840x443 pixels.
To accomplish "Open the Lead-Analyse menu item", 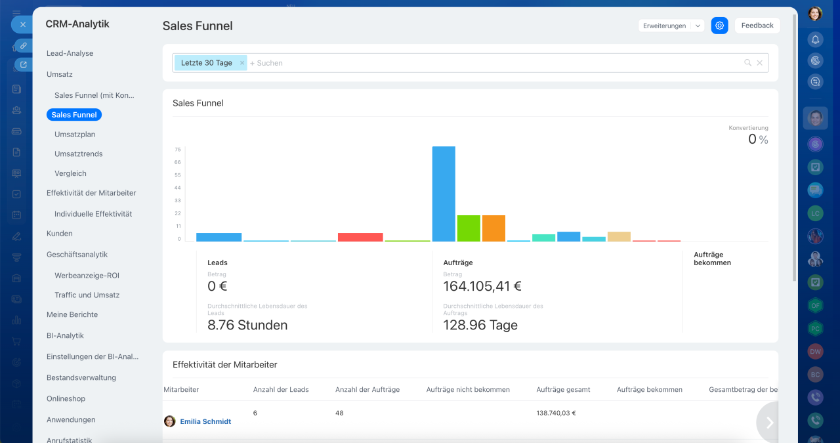I will pyautogui.click(x=70, y=53).
